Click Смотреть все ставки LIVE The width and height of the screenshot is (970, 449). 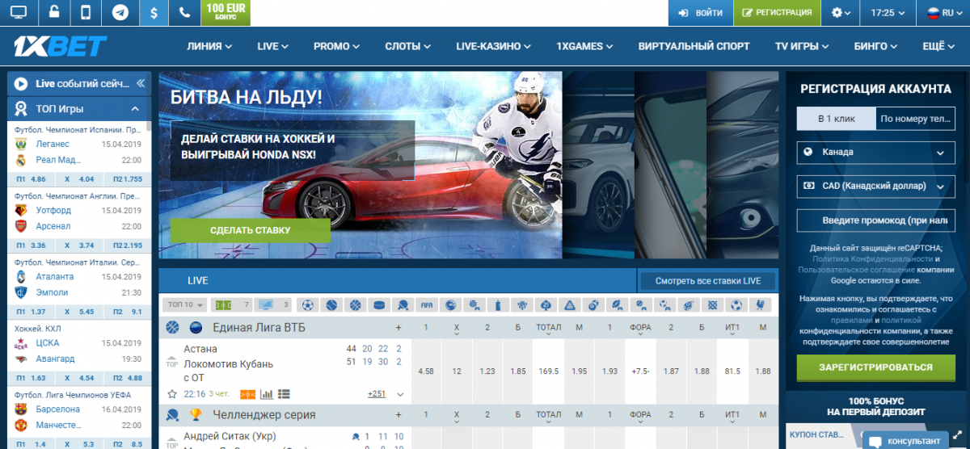tap(707, 281)
